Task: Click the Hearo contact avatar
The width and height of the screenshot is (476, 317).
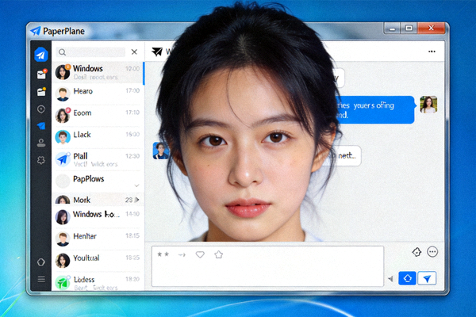Action: (x=63, y=94)
